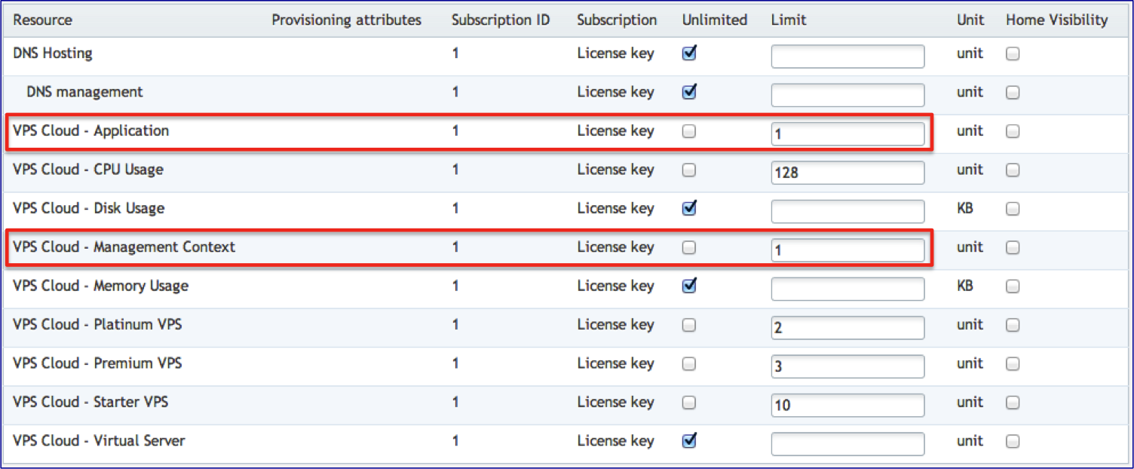This screenshot has width=1134, height=469.
Task: Click the Premium VPS limit field
Action: 847,366
